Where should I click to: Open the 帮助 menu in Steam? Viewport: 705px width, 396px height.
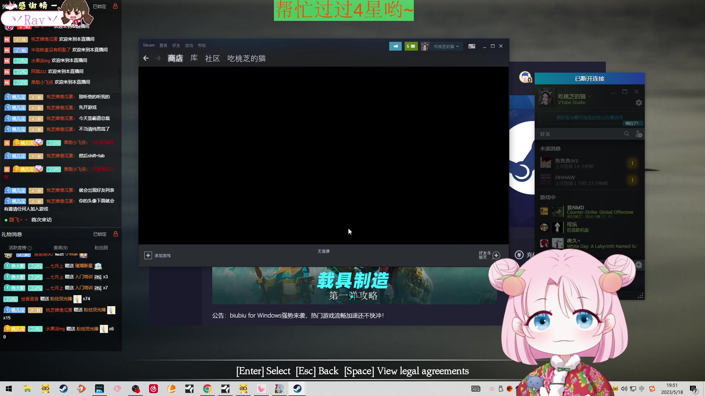tap(202, 45)
